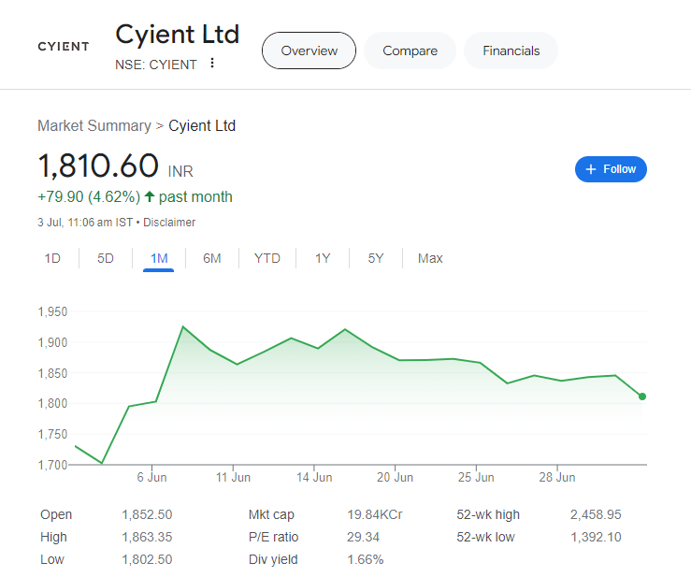Click the 52-wk low value 1,392.10

596,538
